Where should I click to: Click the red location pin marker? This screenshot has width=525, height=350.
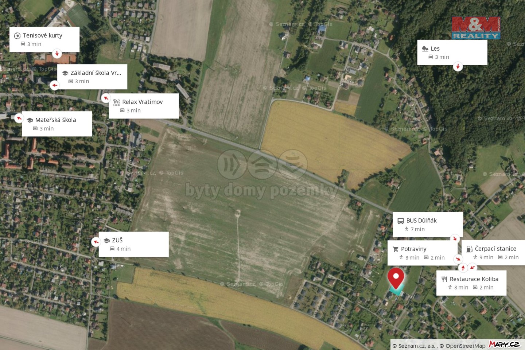(396, 279)
